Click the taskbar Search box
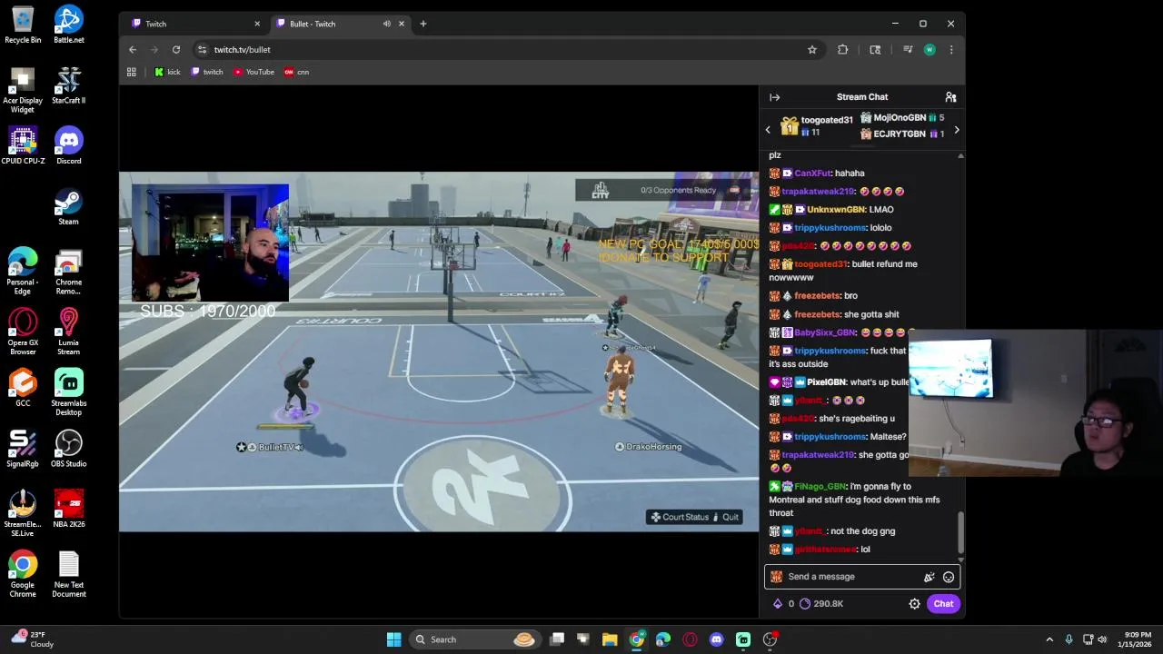 [474, 639]
